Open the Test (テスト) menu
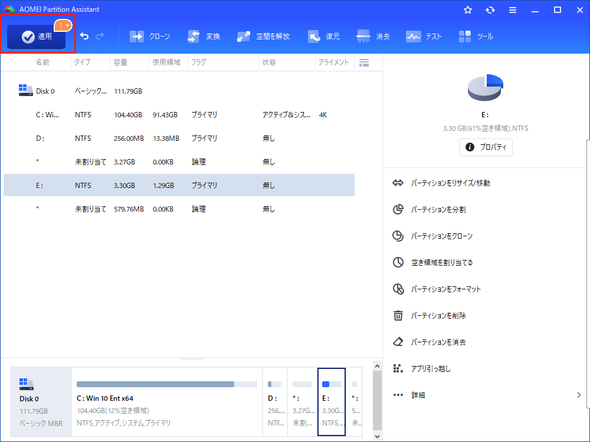The width and height of the screenshot is (590, 442). (x=423, y=37)
